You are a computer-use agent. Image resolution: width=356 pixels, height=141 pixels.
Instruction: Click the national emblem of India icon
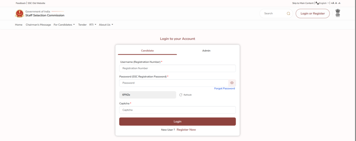(338, 13)
